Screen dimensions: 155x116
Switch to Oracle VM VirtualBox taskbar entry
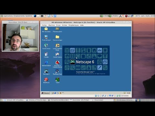tap(15, 100)
